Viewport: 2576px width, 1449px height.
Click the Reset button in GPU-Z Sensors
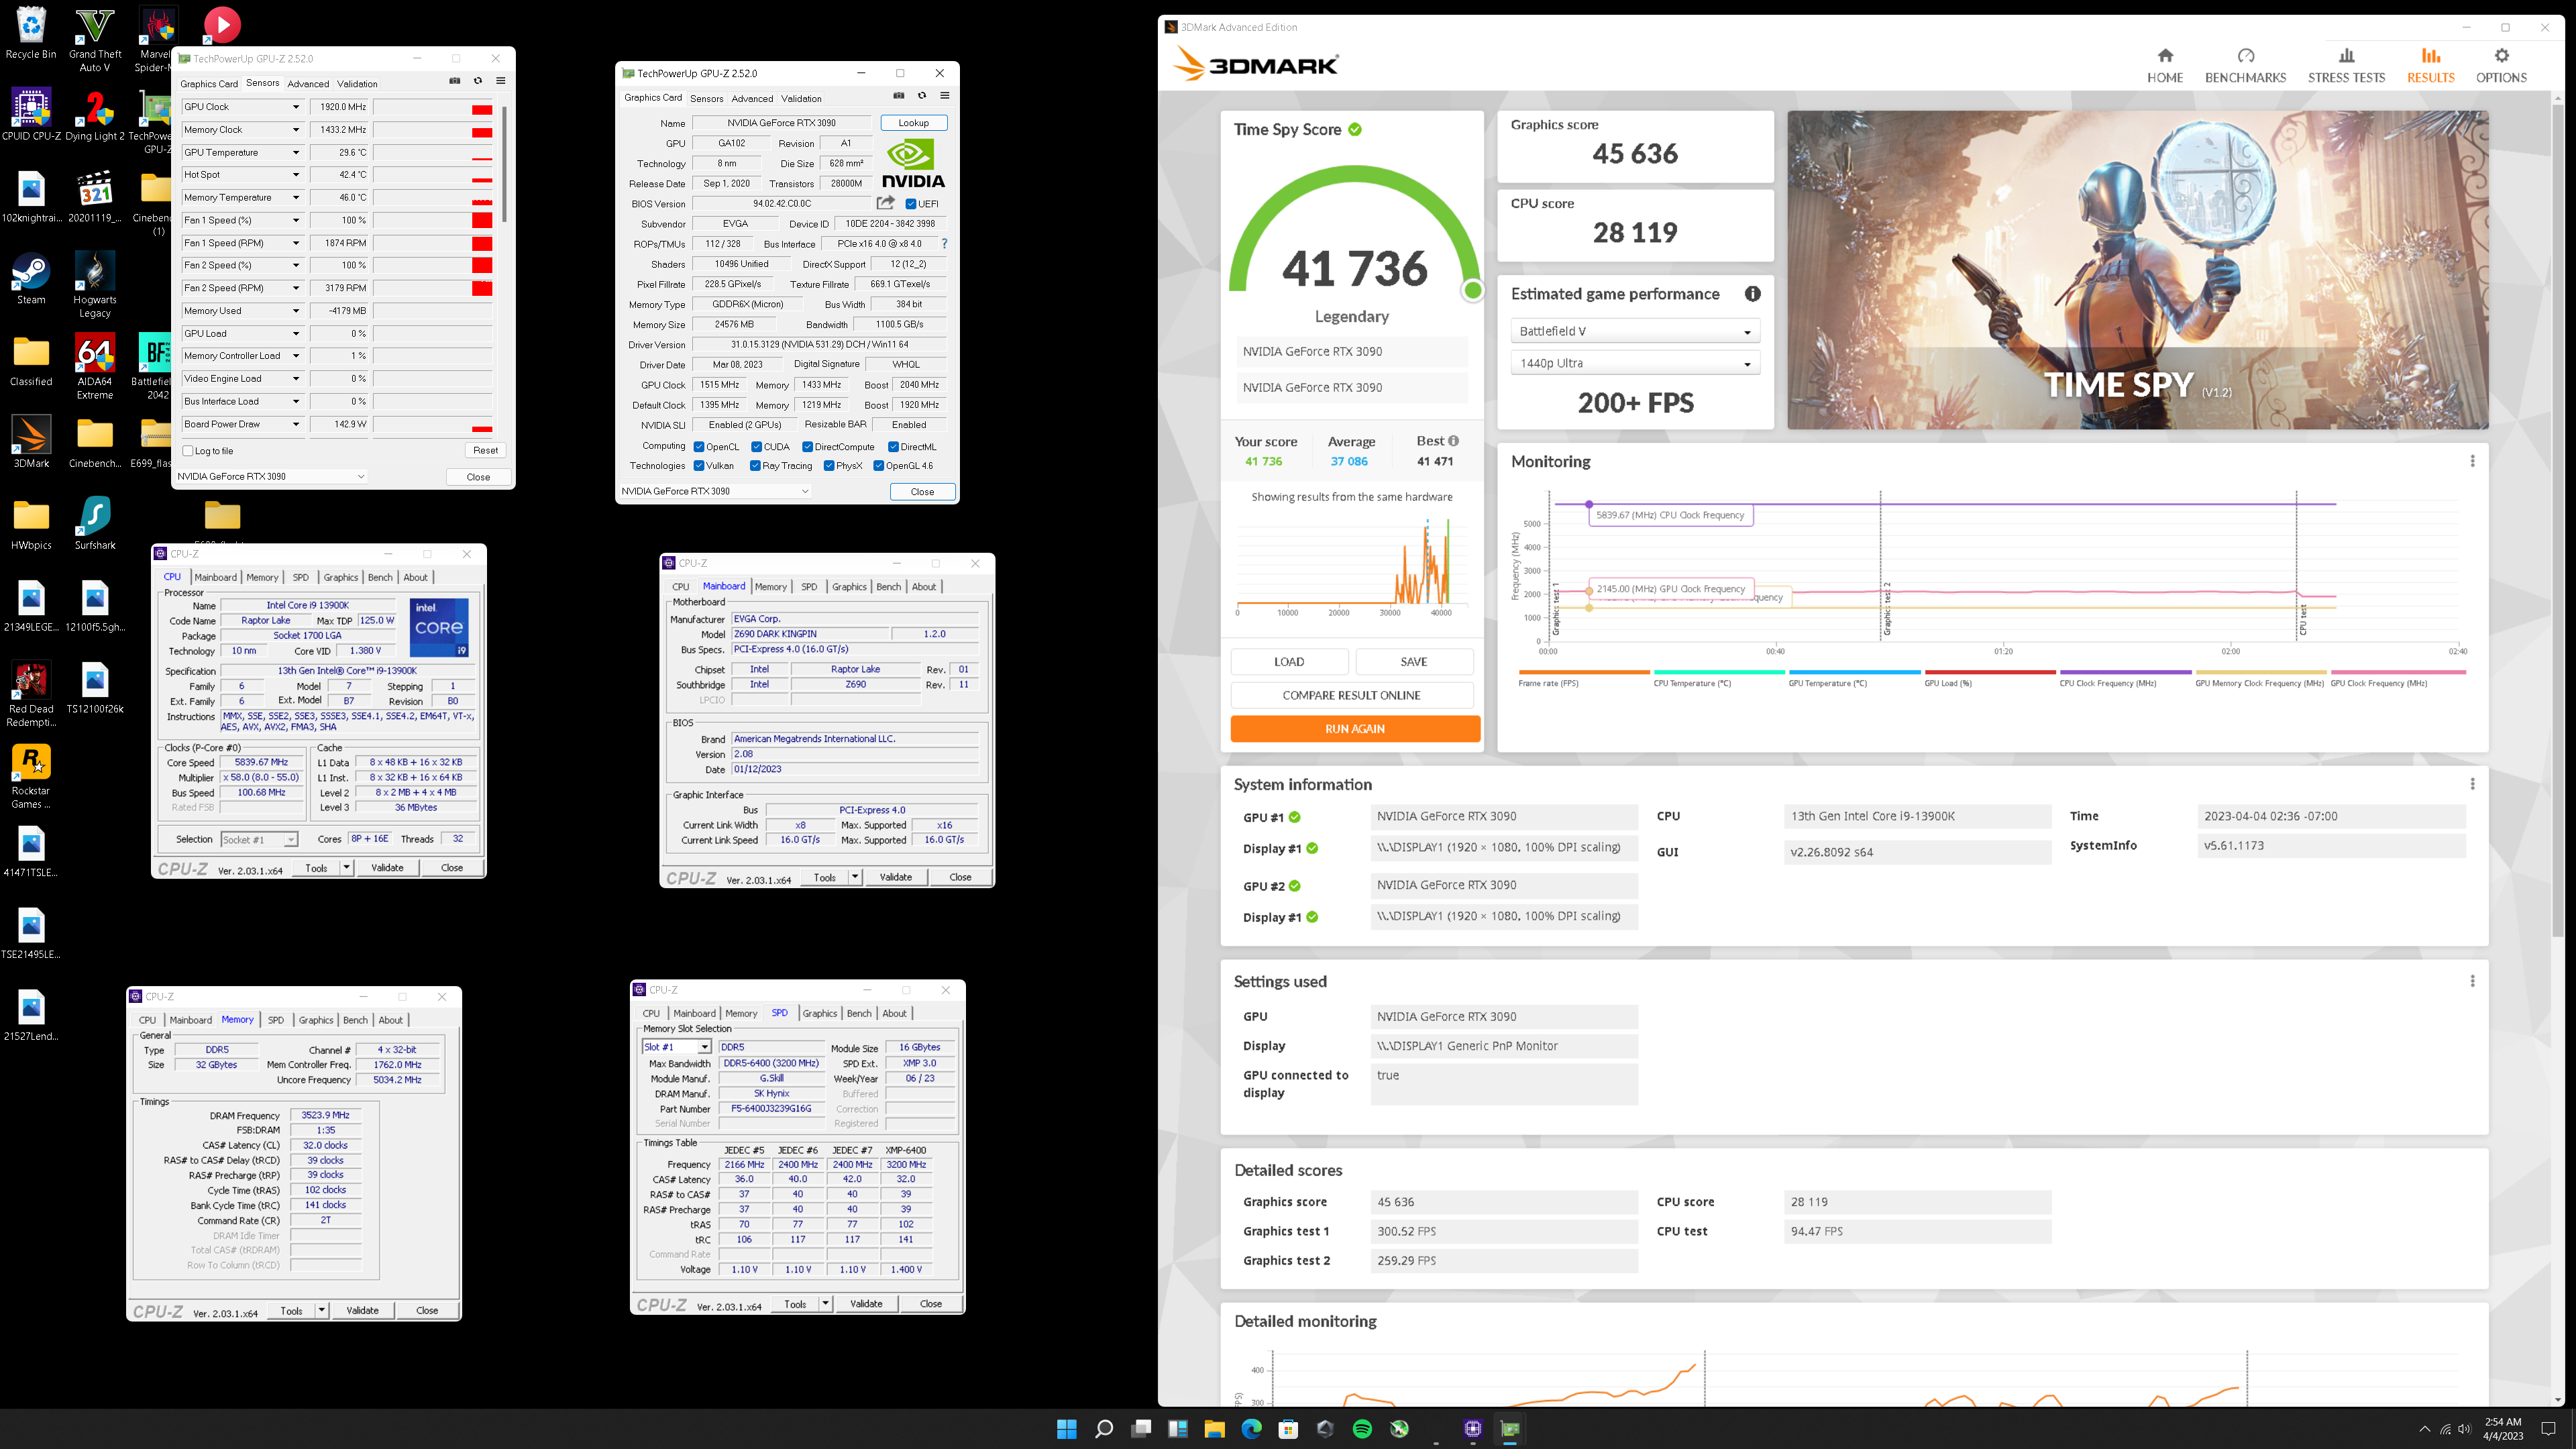click(485, 450)
